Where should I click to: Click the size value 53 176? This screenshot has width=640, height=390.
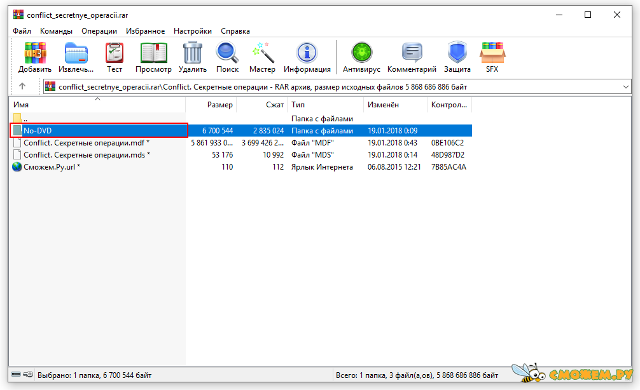coord(223,155)
